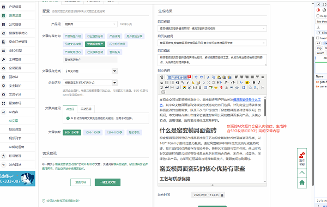
Task: Open 回收站 in the sidebar menu
Action: (13, 77)
